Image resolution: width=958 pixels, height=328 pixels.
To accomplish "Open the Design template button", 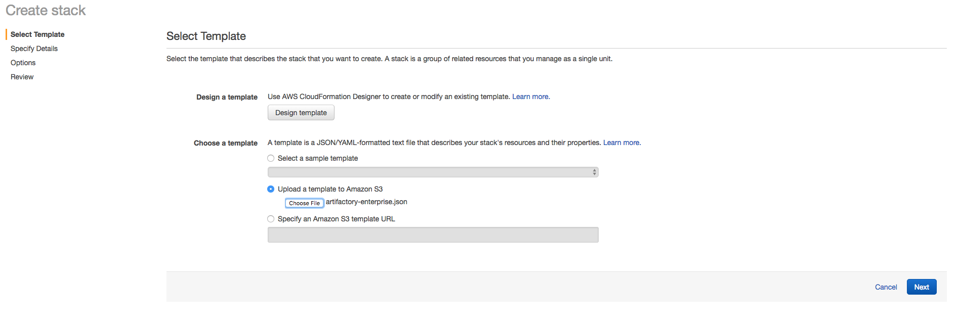I will tap(301, 113).
